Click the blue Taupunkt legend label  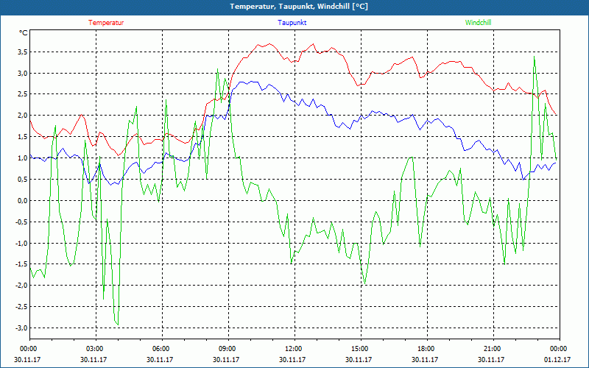coord(292,23)
